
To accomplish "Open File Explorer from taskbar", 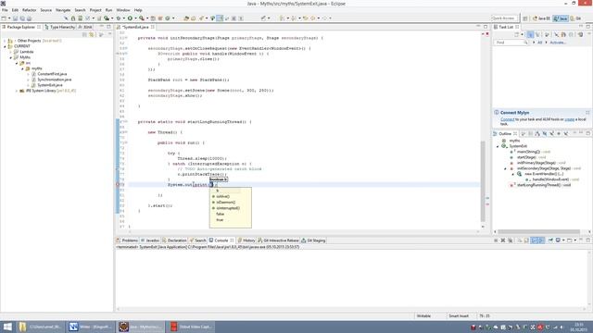I will pos(41,327).
